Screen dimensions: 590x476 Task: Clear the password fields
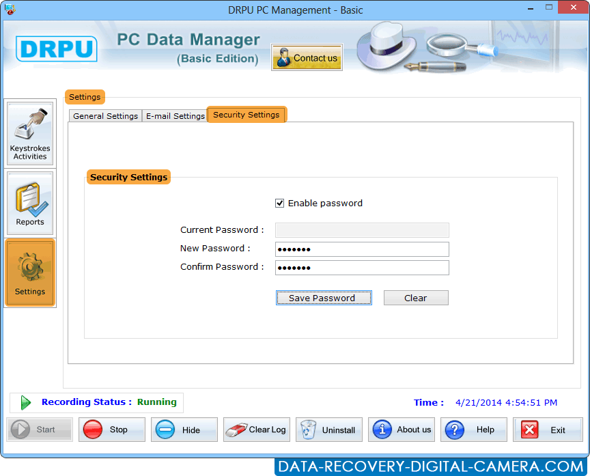(x=416, y=298)
